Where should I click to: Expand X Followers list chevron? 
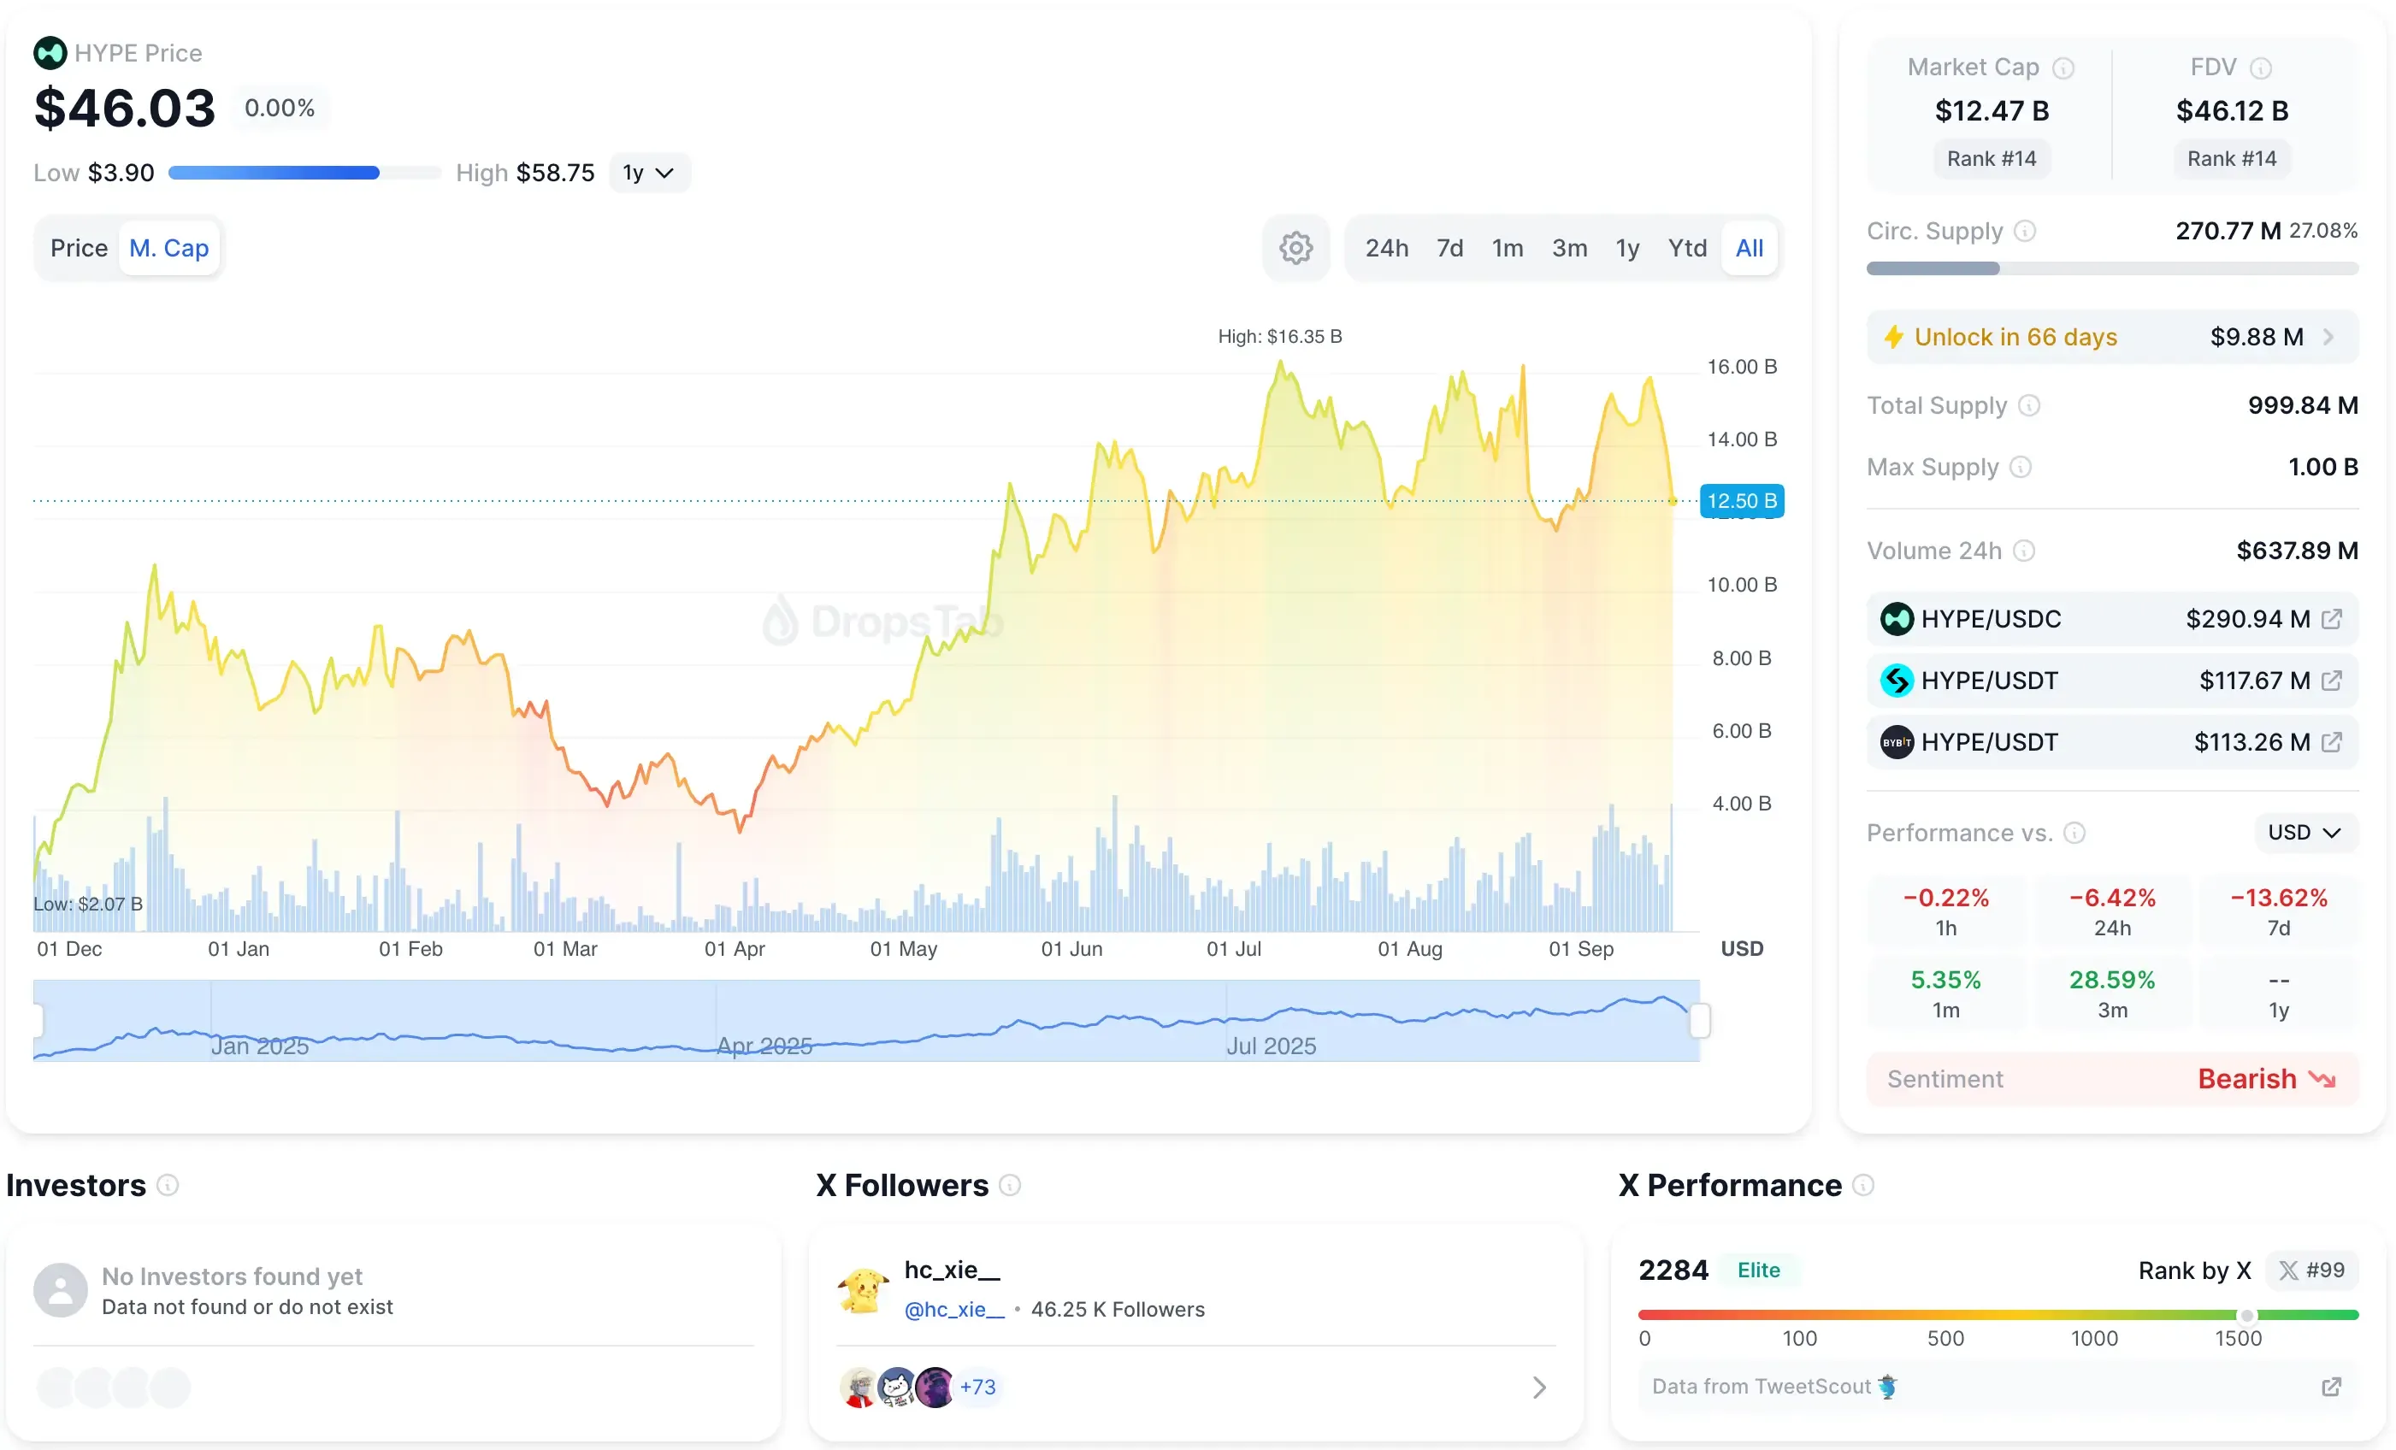(1539, 1387)
